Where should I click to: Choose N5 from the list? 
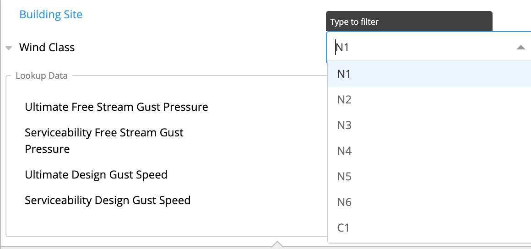[429, 177]
